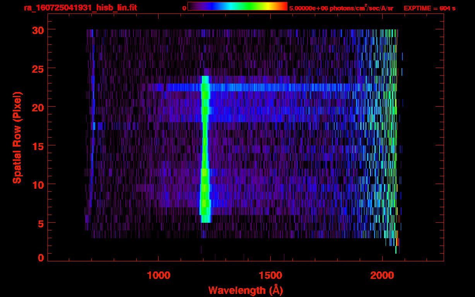Click the 2000 wavelength tick label

(382, 275)
